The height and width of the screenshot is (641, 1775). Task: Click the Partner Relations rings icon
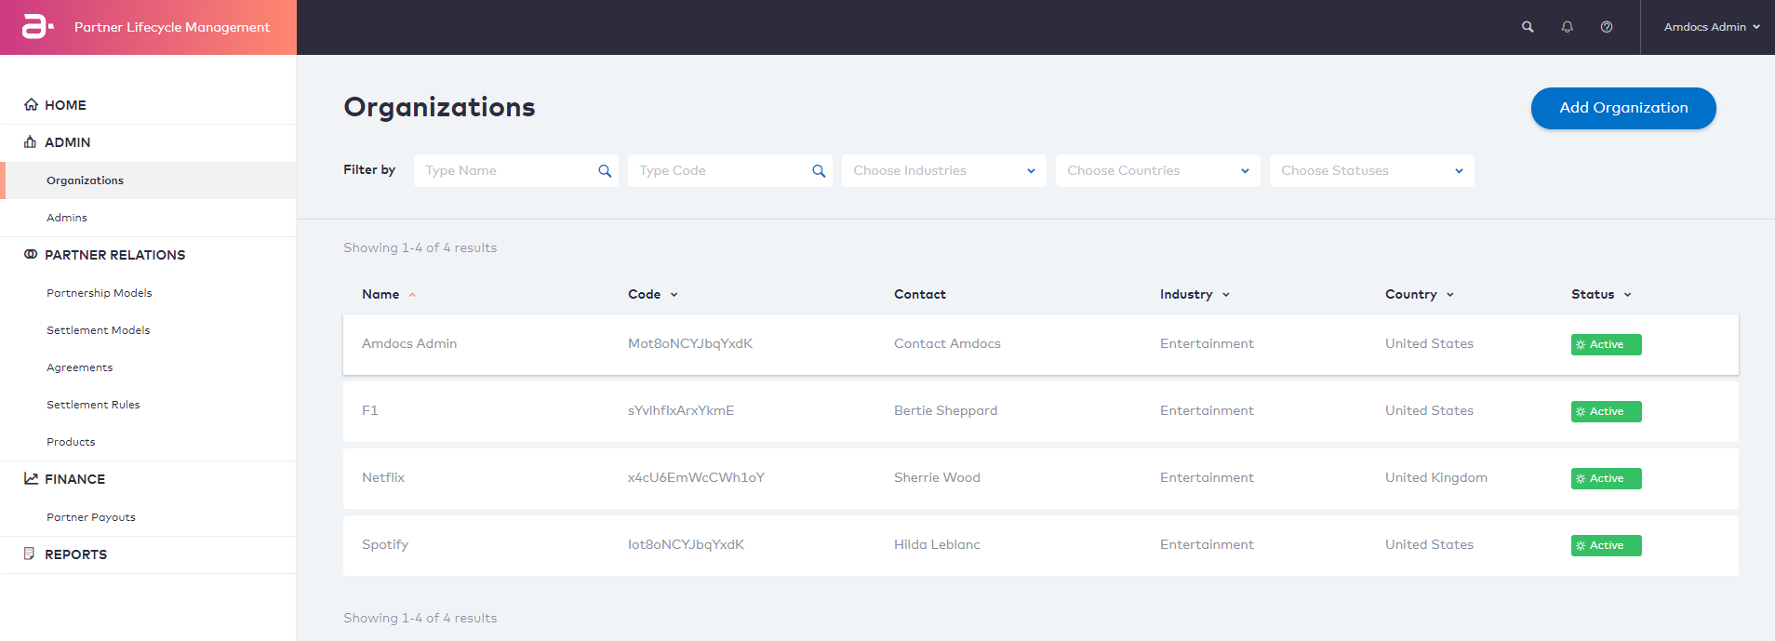click(31, 254)
